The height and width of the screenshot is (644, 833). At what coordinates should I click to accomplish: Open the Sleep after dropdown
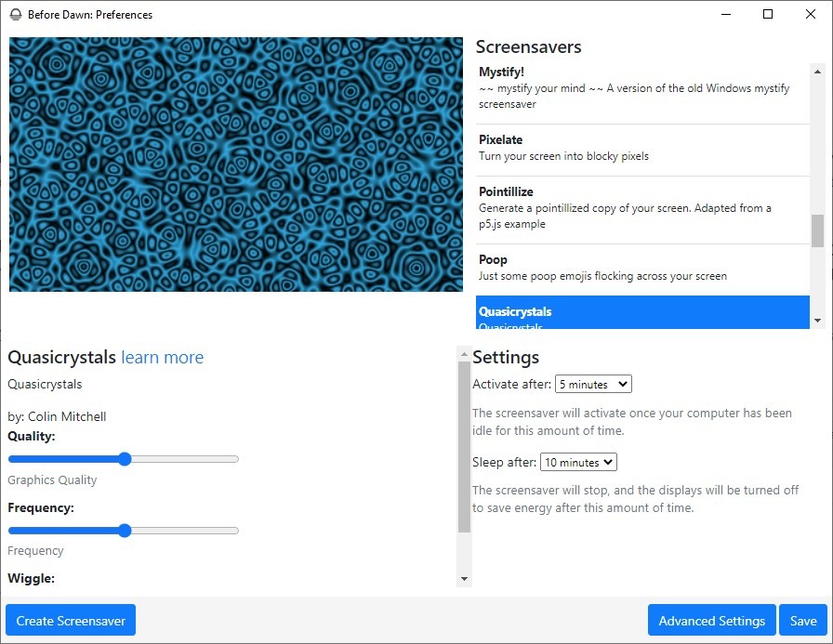578,462
